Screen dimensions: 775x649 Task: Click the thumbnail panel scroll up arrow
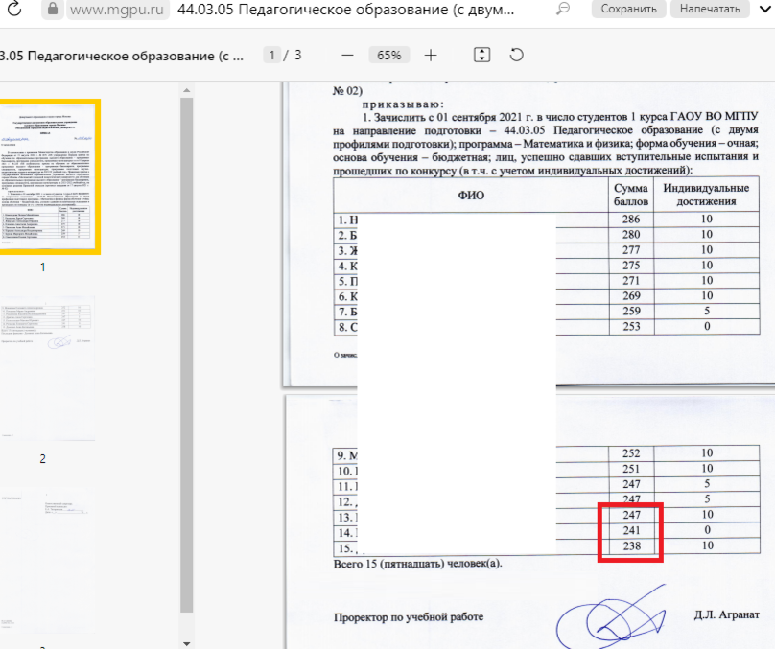pos(186,90)
